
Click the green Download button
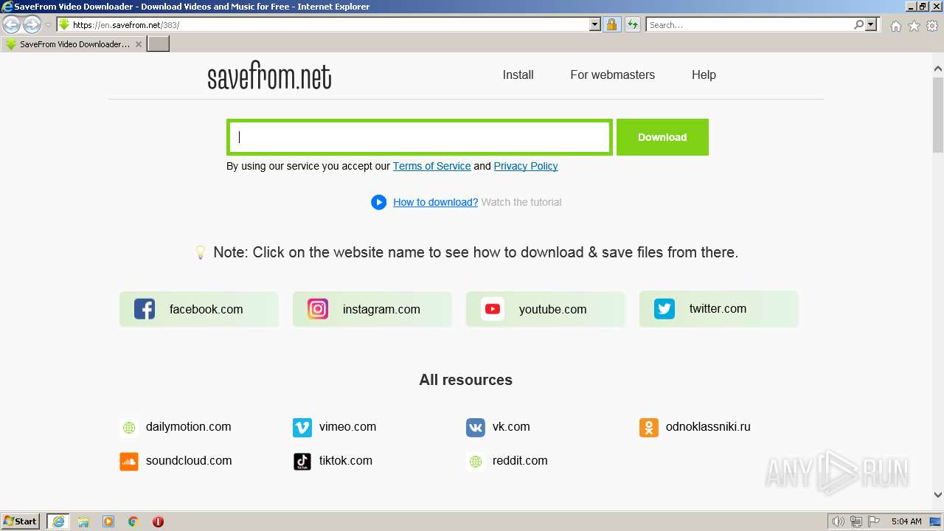pyautogui.click(x=662, y=137)
